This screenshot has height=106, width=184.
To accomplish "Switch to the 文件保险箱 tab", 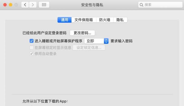I will pos(84,20).
